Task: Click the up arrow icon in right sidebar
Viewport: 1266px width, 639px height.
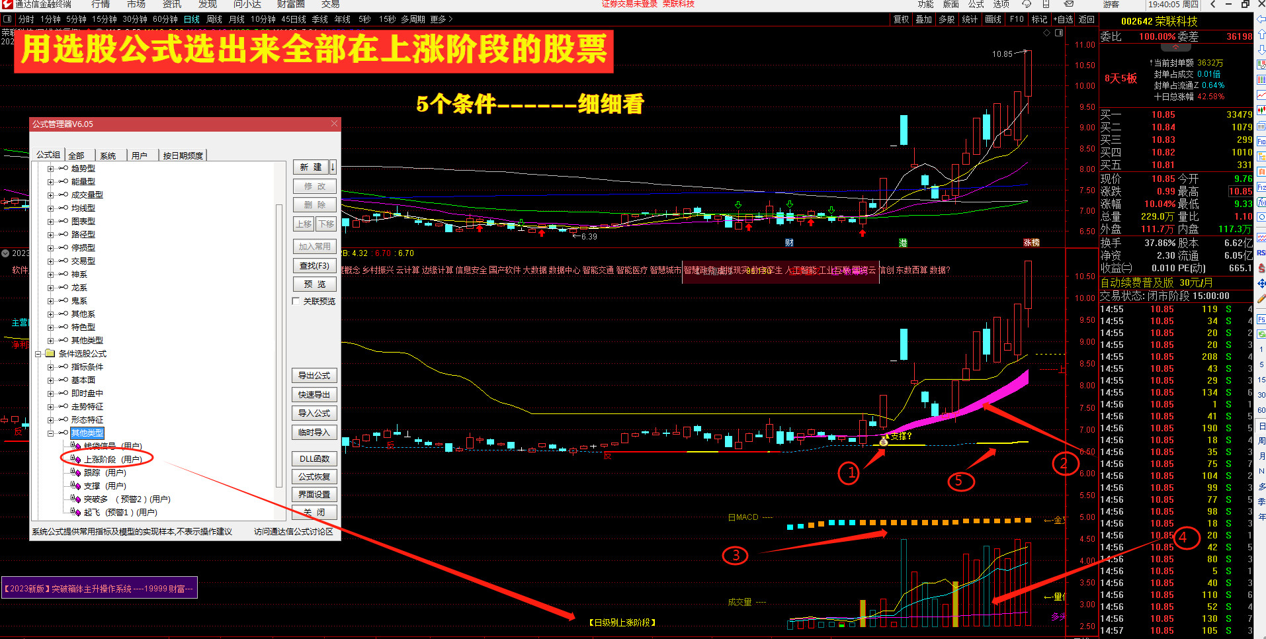Action: click(1261, 34)
